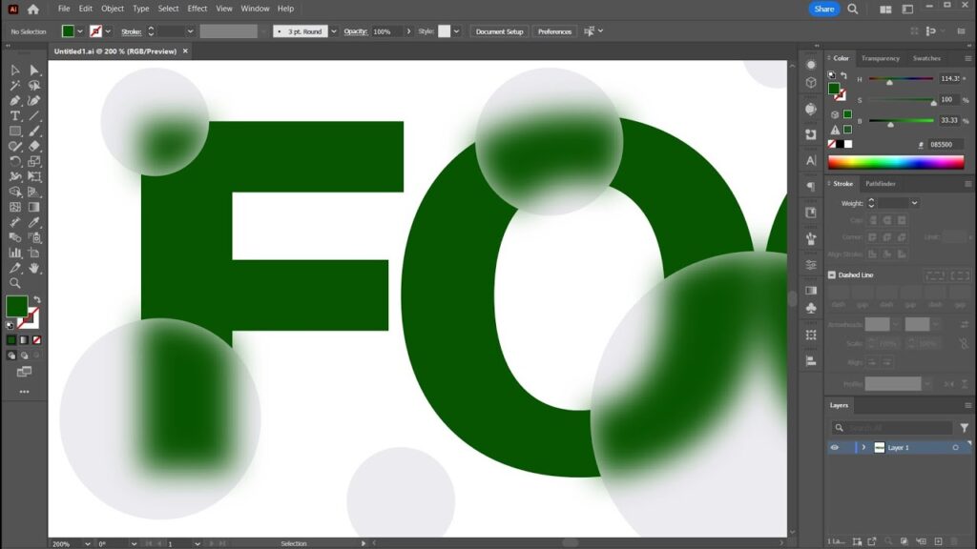Select the Selection tool arrow
This screenshot has height=549, width=977.
(15, 71)
